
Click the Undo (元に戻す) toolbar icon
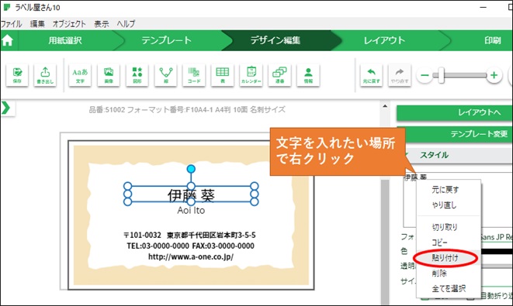coord(371,75)
